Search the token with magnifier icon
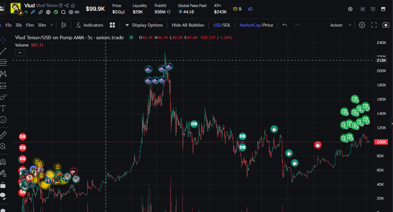393x212 pixels. click(63, 12)
